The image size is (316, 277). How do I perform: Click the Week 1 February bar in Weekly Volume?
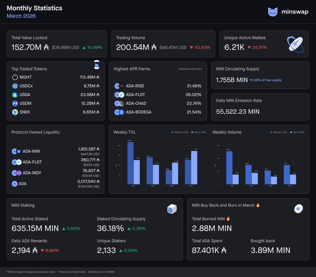coord(229,168)
